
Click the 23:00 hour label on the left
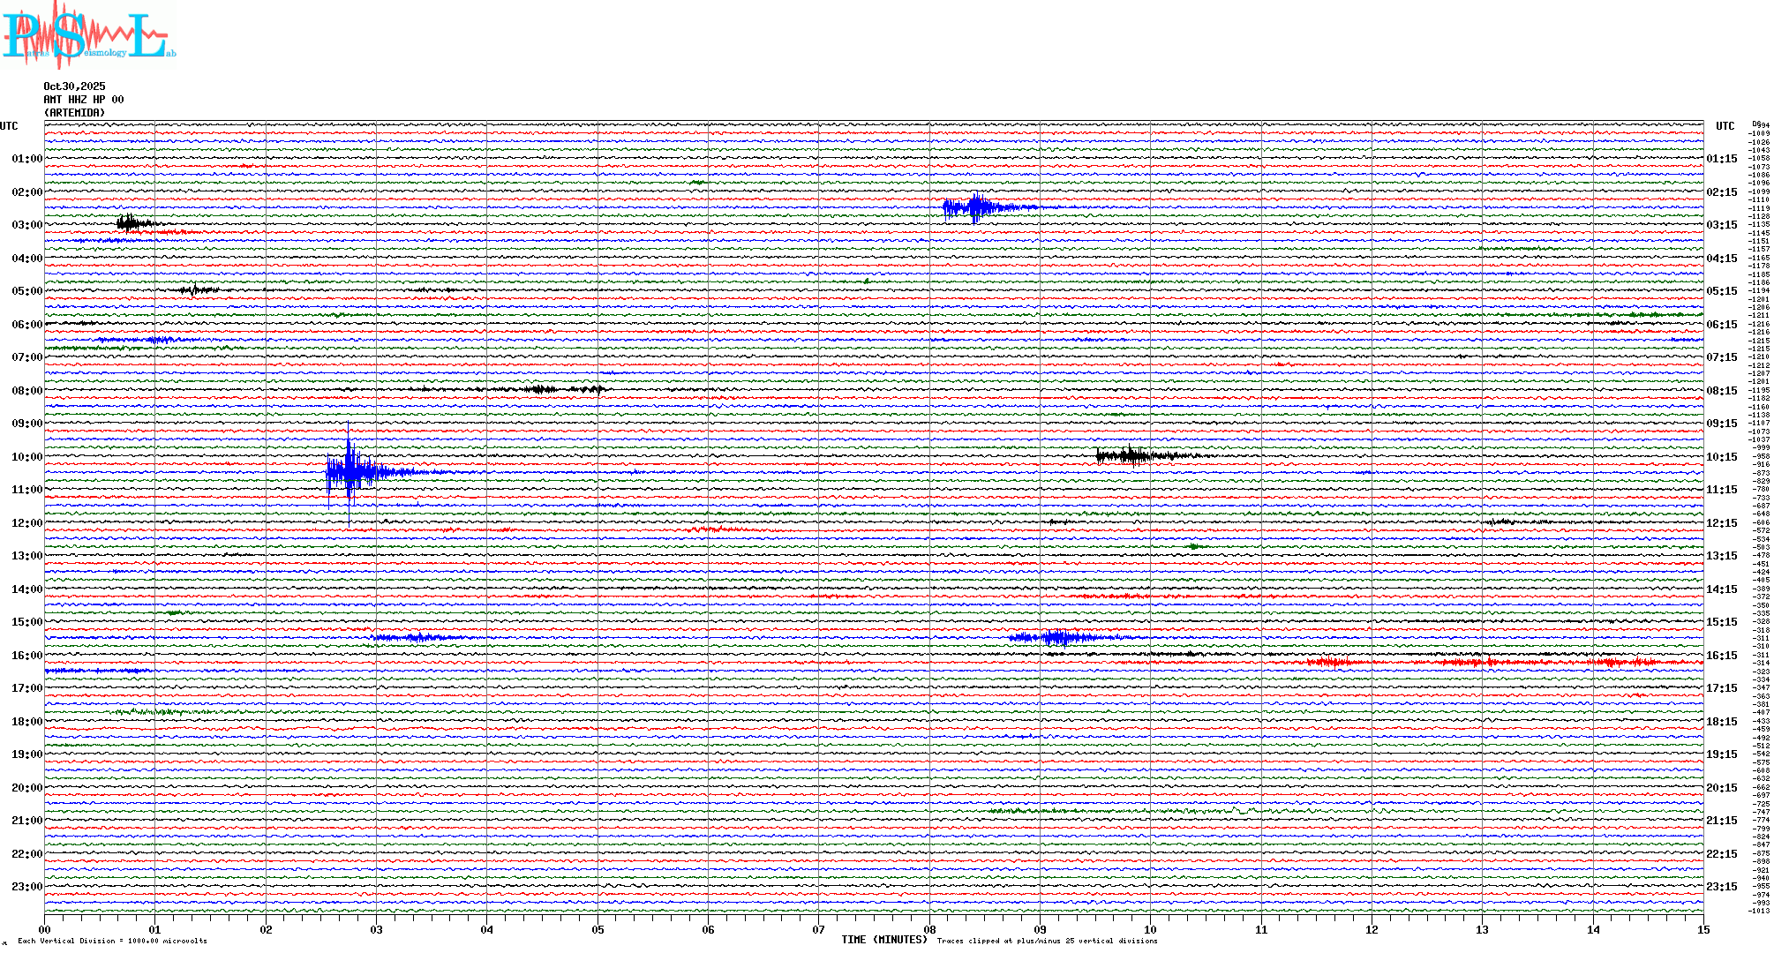click(x=26, y=887)
